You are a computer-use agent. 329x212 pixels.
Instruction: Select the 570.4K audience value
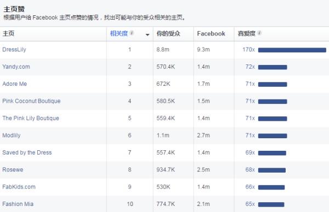166,67
